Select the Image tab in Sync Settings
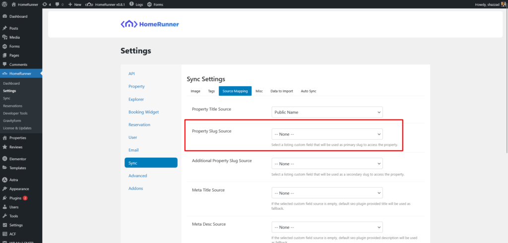The width and height of the screenshot is (508, 243). (195, 91)
